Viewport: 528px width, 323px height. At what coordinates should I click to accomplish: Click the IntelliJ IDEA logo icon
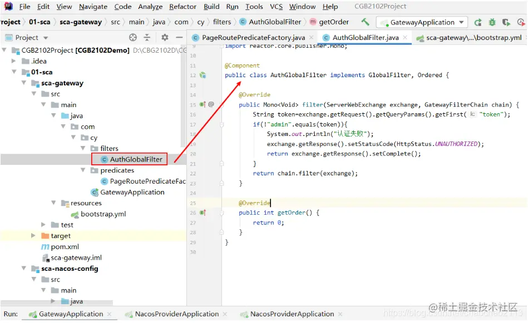(x=8, y=6)
